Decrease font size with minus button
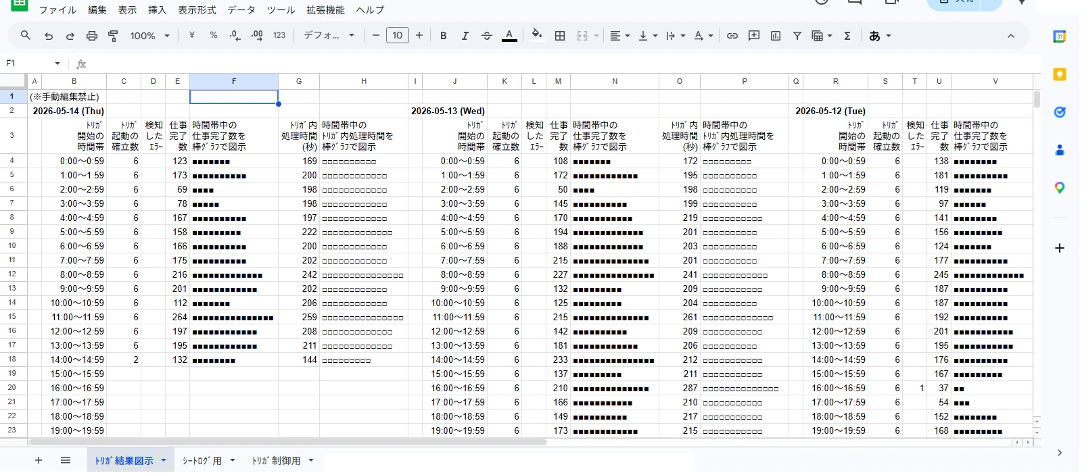 point(376,35)
